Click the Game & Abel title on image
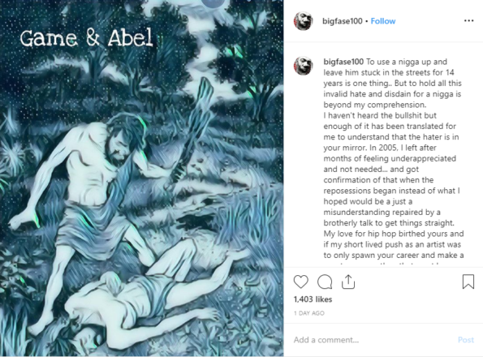The image size is (483, 357). click(86, 38)
